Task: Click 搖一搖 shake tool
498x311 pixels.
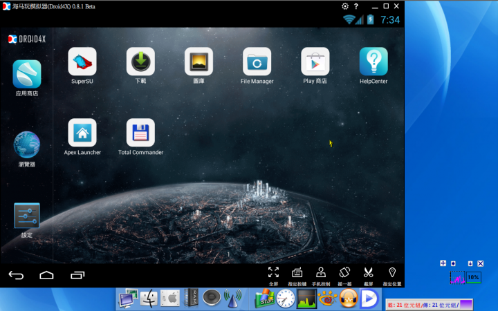Action: coord(344,276)
